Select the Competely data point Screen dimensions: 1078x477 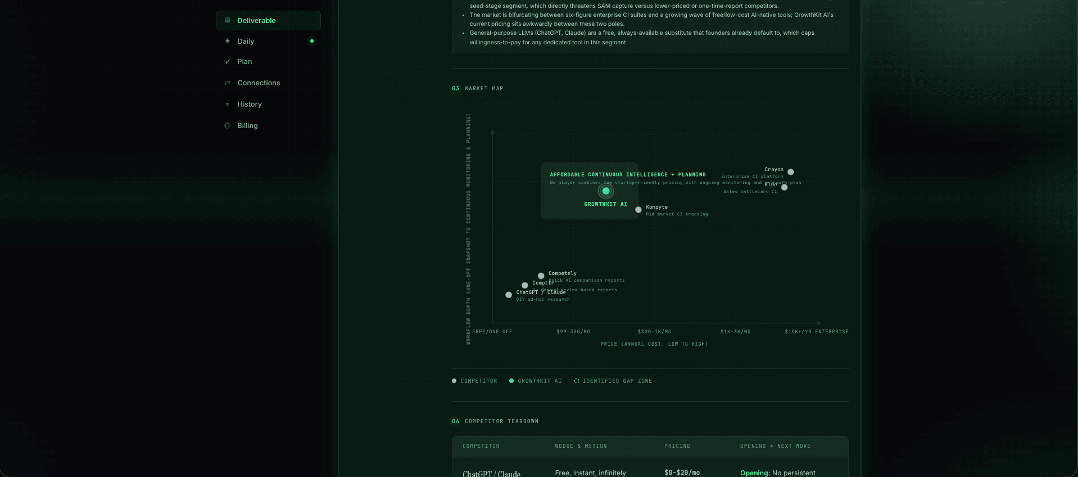tap(541, 276)
